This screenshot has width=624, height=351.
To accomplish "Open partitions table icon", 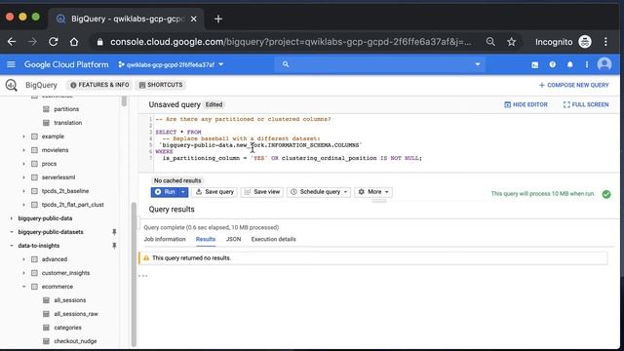I will tap(46, 109).
